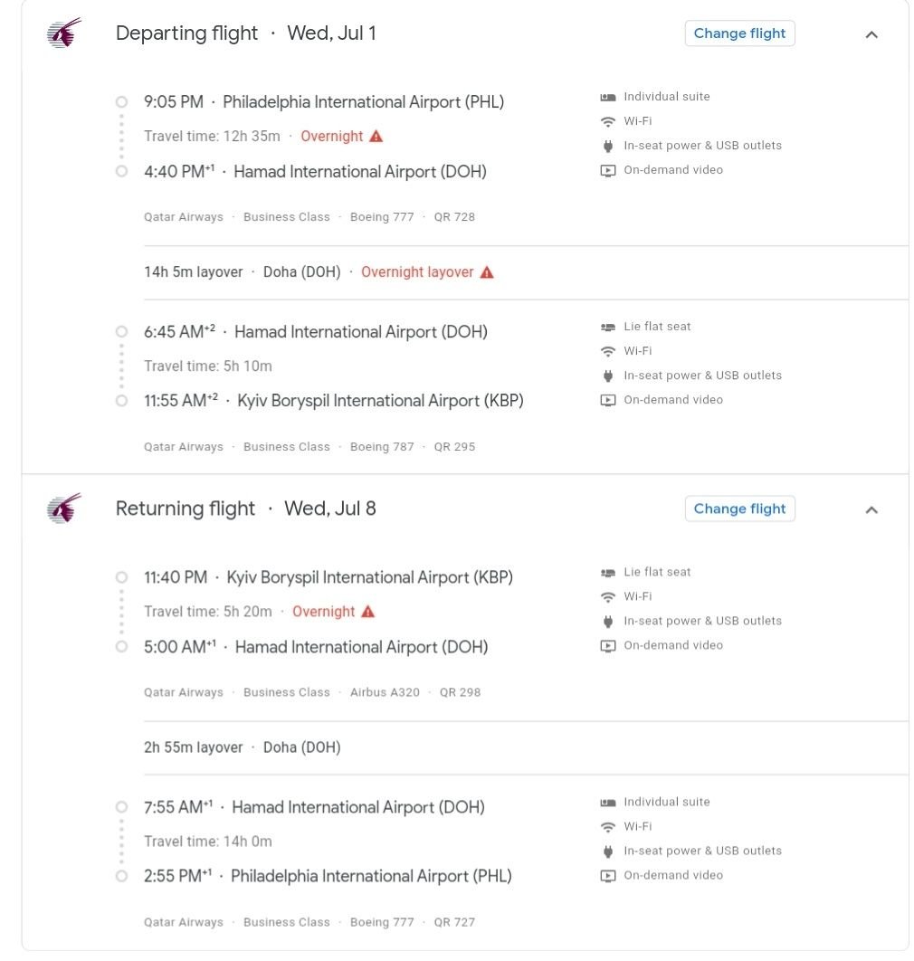Click the Lie flat seat icon for QR 295

click(x=608, y=327)
